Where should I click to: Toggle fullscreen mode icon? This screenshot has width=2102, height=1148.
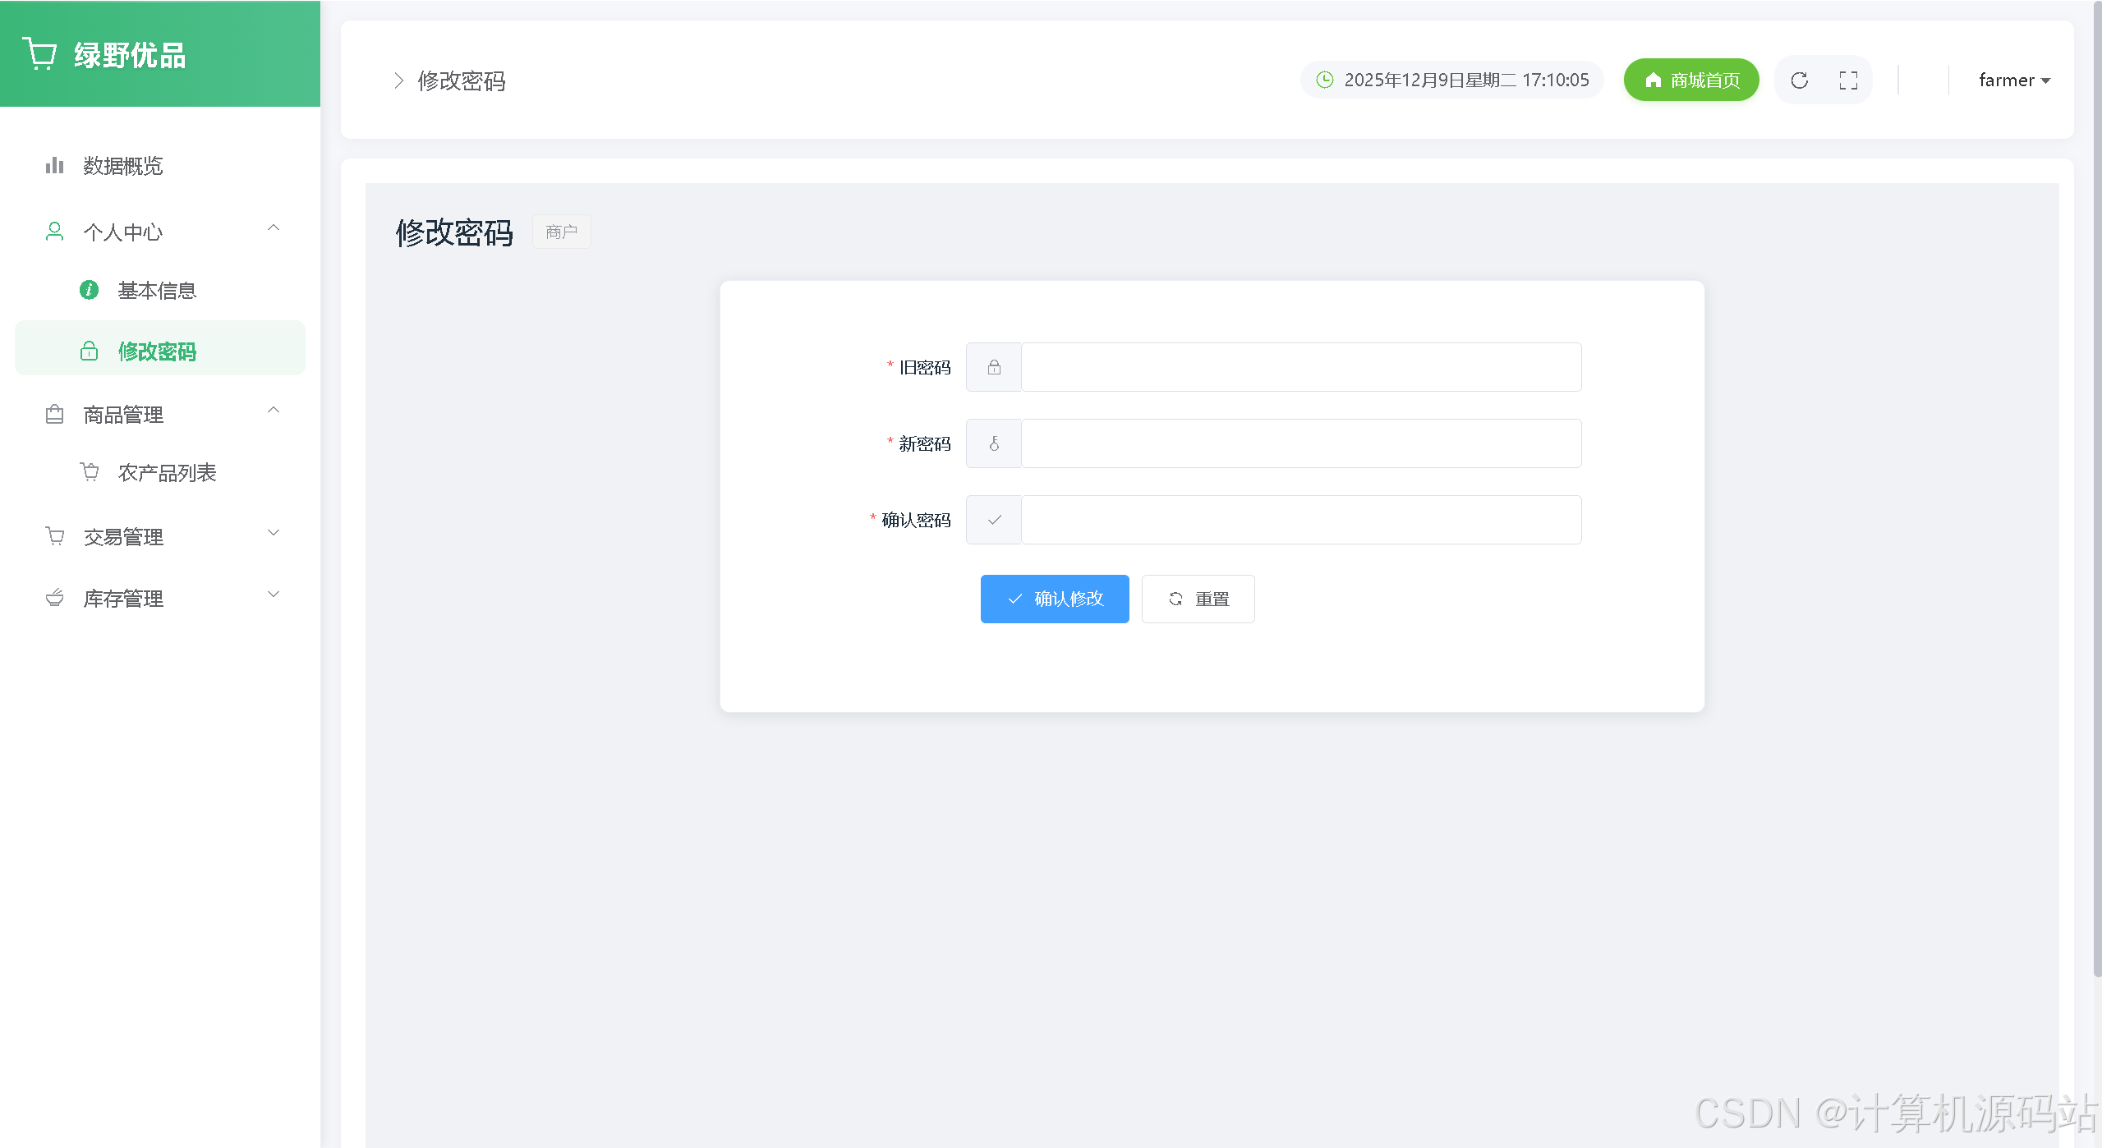click(1848, 80)
